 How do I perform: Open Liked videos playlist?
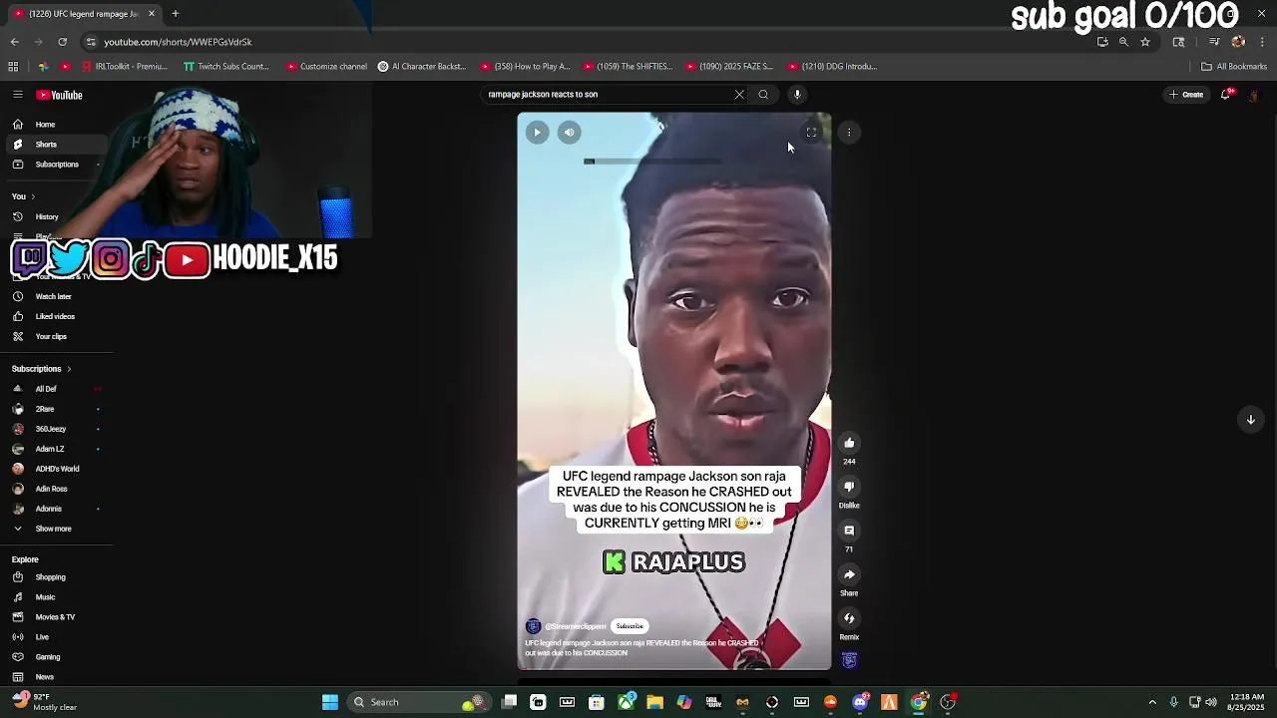(x=55, y=316)
